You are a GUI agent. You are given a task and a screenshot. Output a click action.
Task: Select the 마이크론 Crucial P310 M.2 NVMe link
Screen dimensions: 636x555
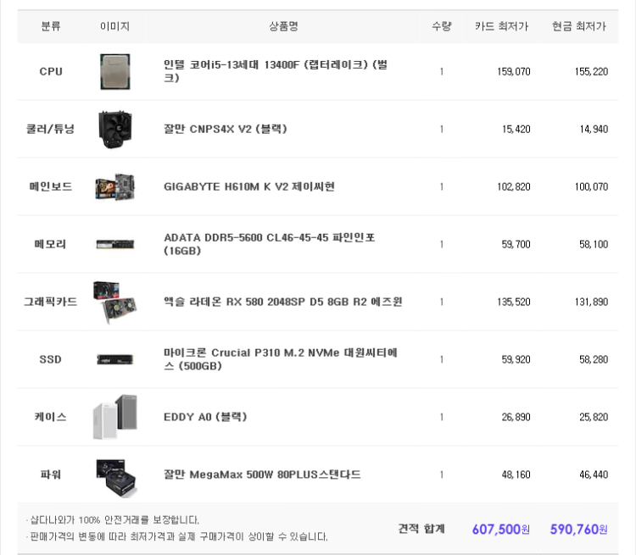tap(281, 359)
